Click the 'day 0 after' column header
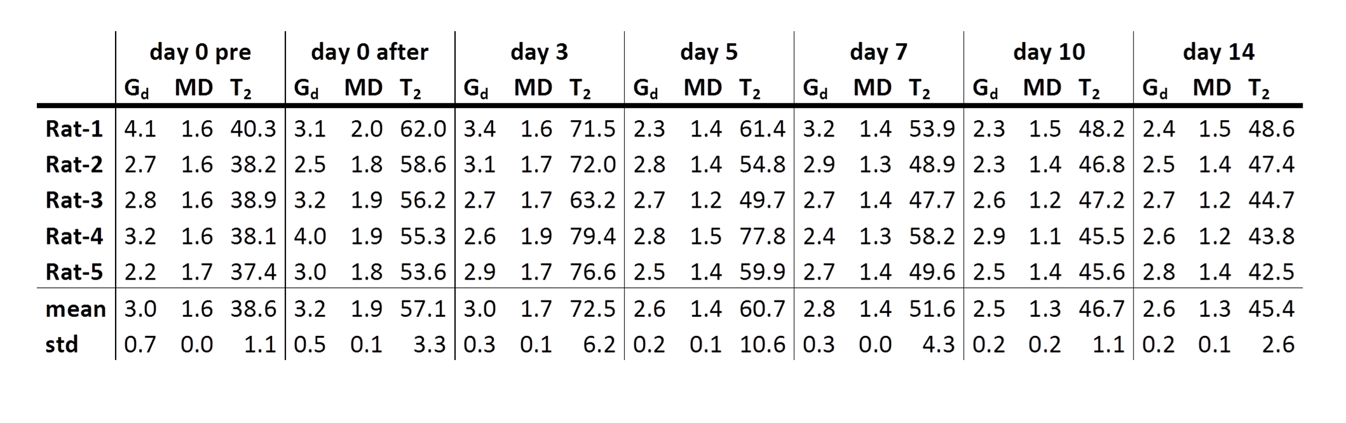 (x=369, y=52)
